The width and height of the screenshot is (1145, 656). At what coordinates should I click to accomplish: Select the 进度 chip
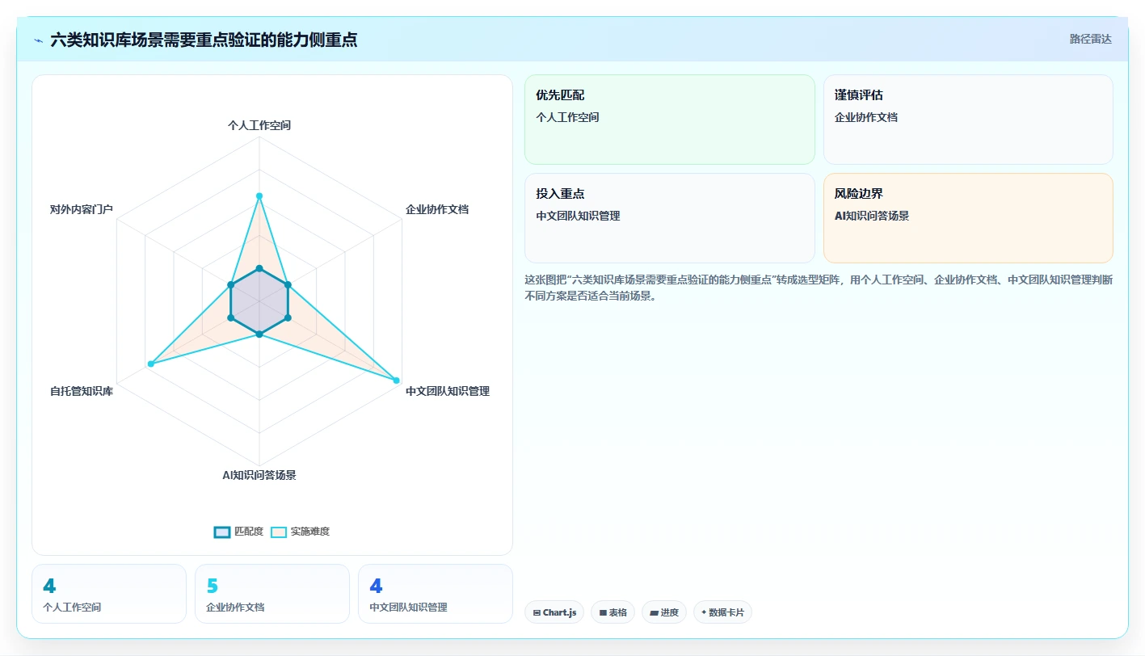click(x=664, y=612)
